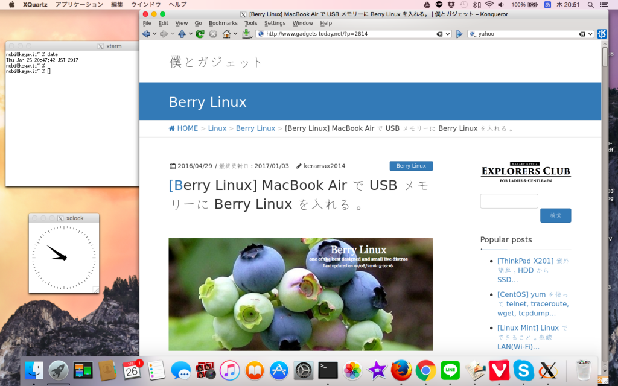Screen dimensions: 618x386
Task: Focus the sidebar search input field
Action: pos(509,201)
